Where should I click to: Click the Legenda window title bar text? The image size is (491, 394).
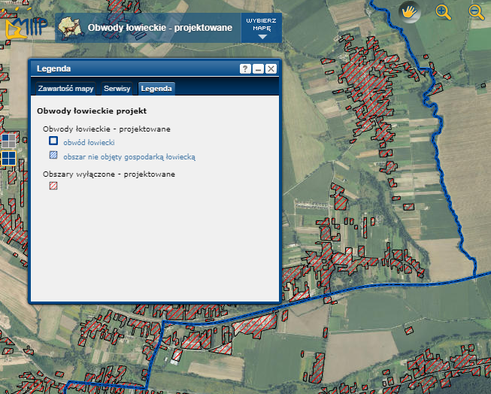point(53,68)
